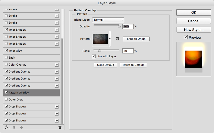Uncheck the Link with Layer option
Image resolution: width=214 pixels, height=133 pixels.
point(94,56)
